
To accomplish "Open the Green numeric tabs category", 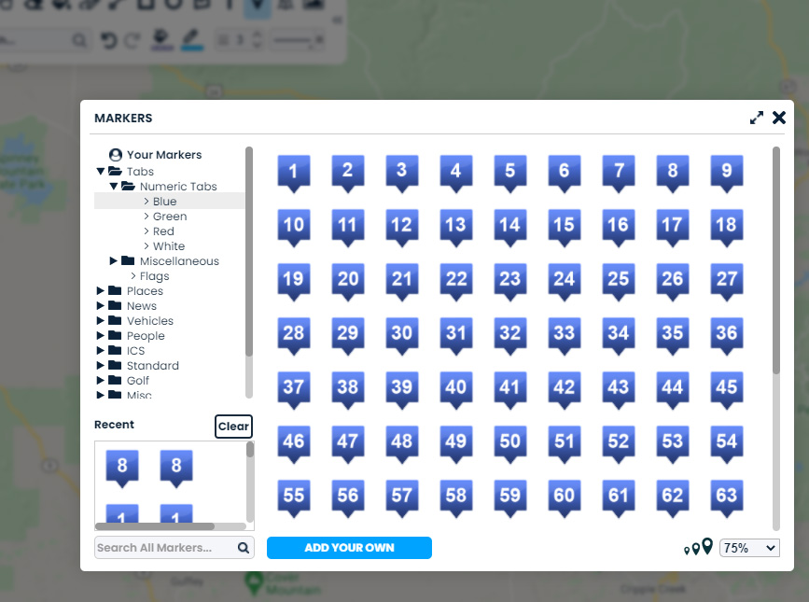I will tap(170, 217).
